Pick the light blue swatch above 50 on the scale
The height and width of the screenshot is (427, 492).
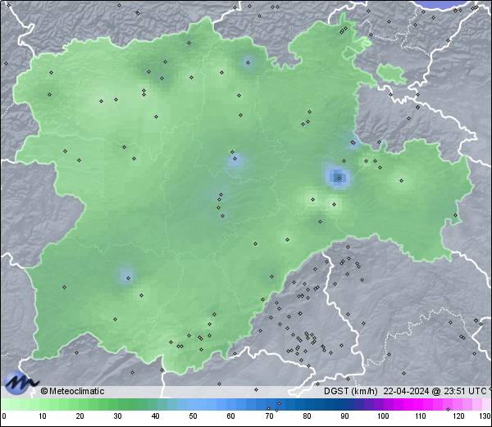193,404
